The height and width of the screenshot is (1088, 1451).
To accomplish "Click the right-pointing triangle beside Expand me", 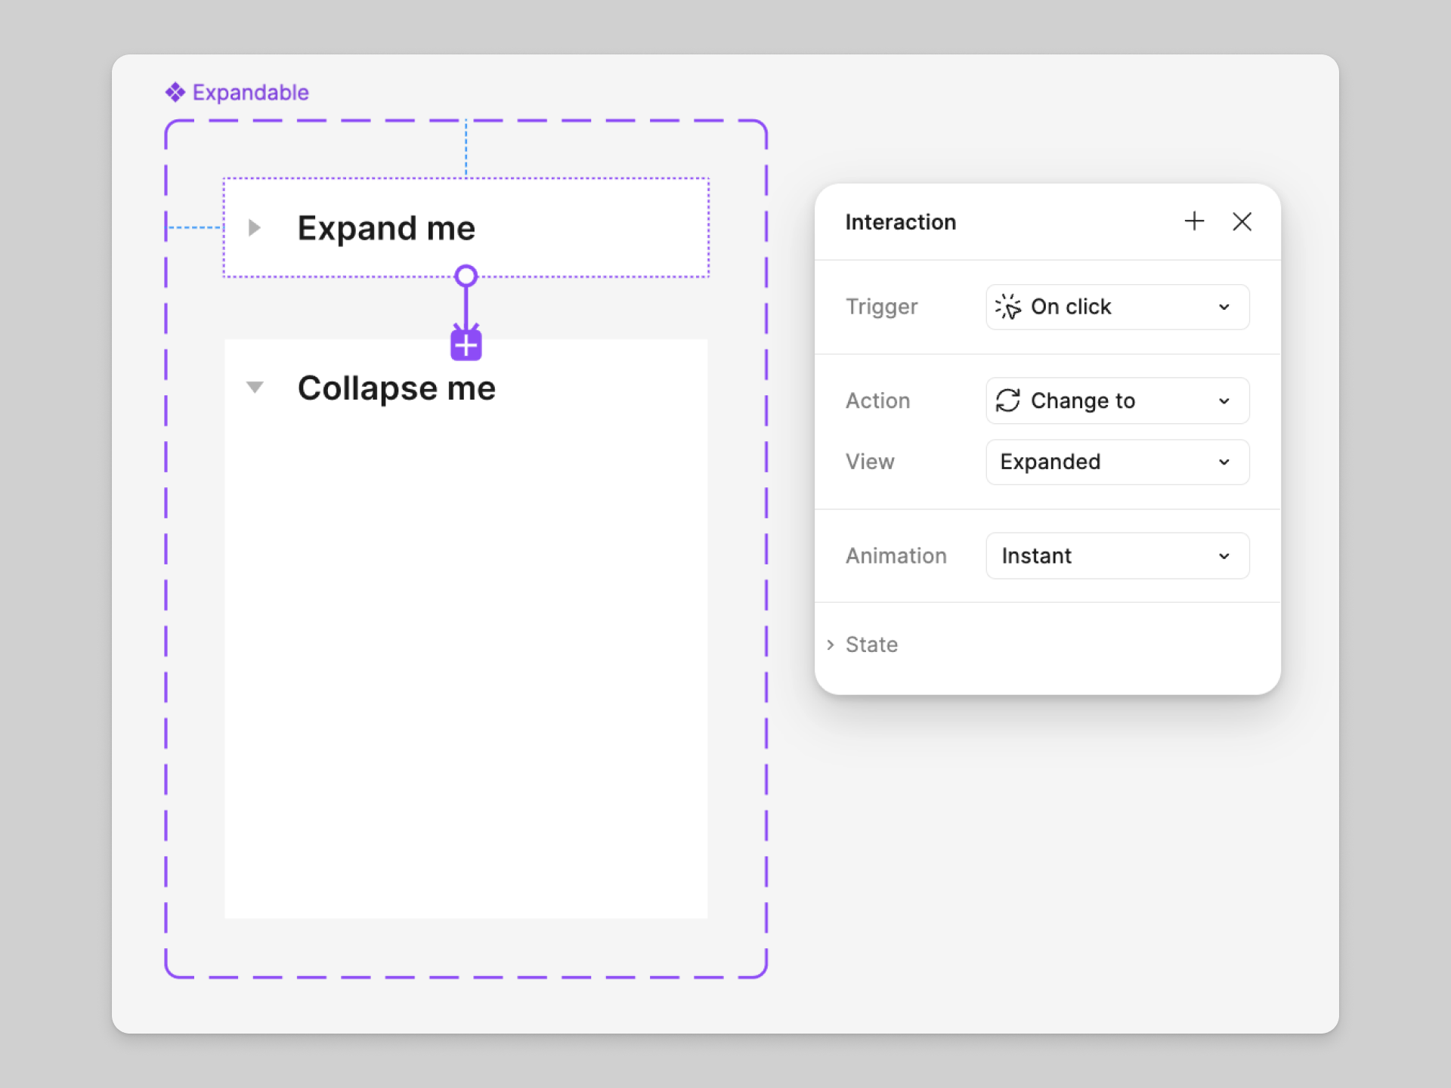I will tap(255, 227).
